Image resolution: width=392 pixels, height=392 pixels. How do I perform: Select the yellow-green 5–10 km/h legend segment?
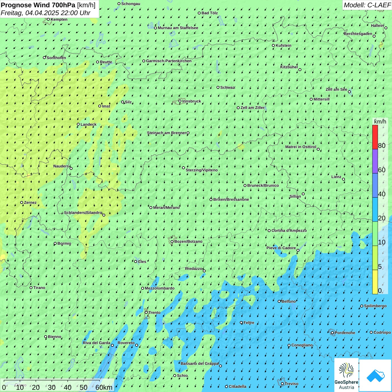375,258
